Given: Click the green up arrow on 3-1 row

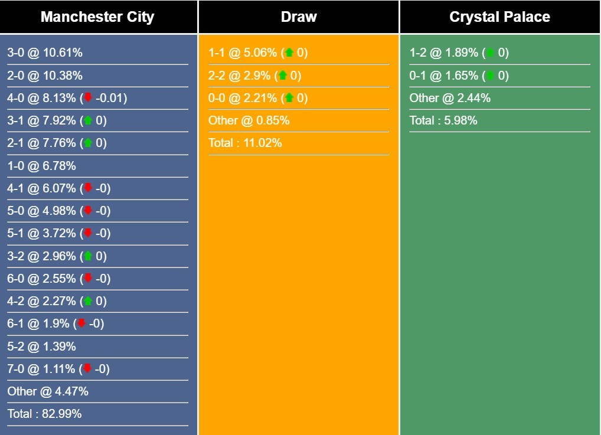Looking at the screenshot, I should tap(88, 120).
